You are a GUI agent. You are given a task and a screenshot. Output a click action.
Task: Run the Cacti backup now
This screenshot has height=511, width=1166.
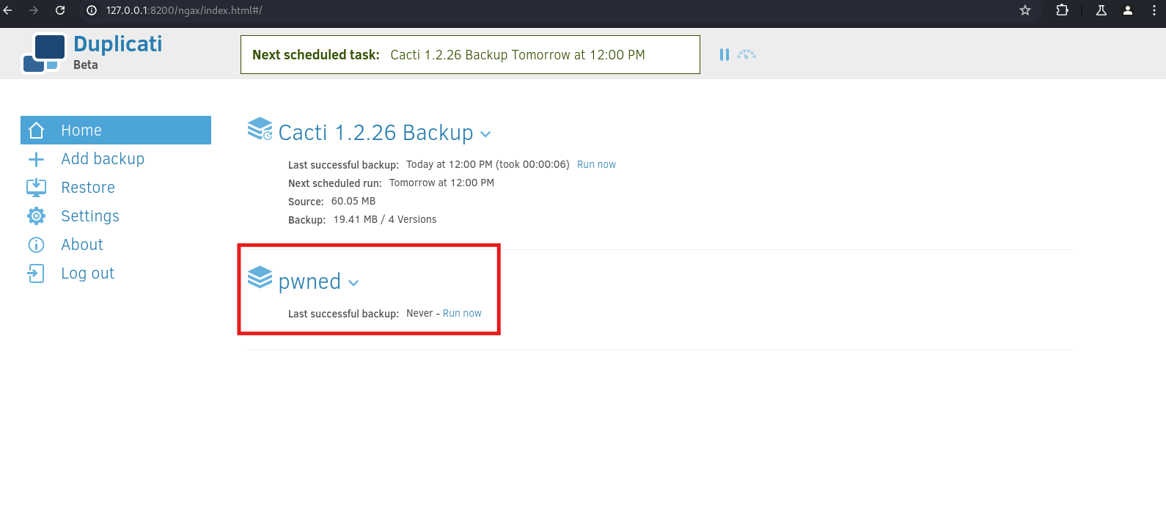coord(596,165)
